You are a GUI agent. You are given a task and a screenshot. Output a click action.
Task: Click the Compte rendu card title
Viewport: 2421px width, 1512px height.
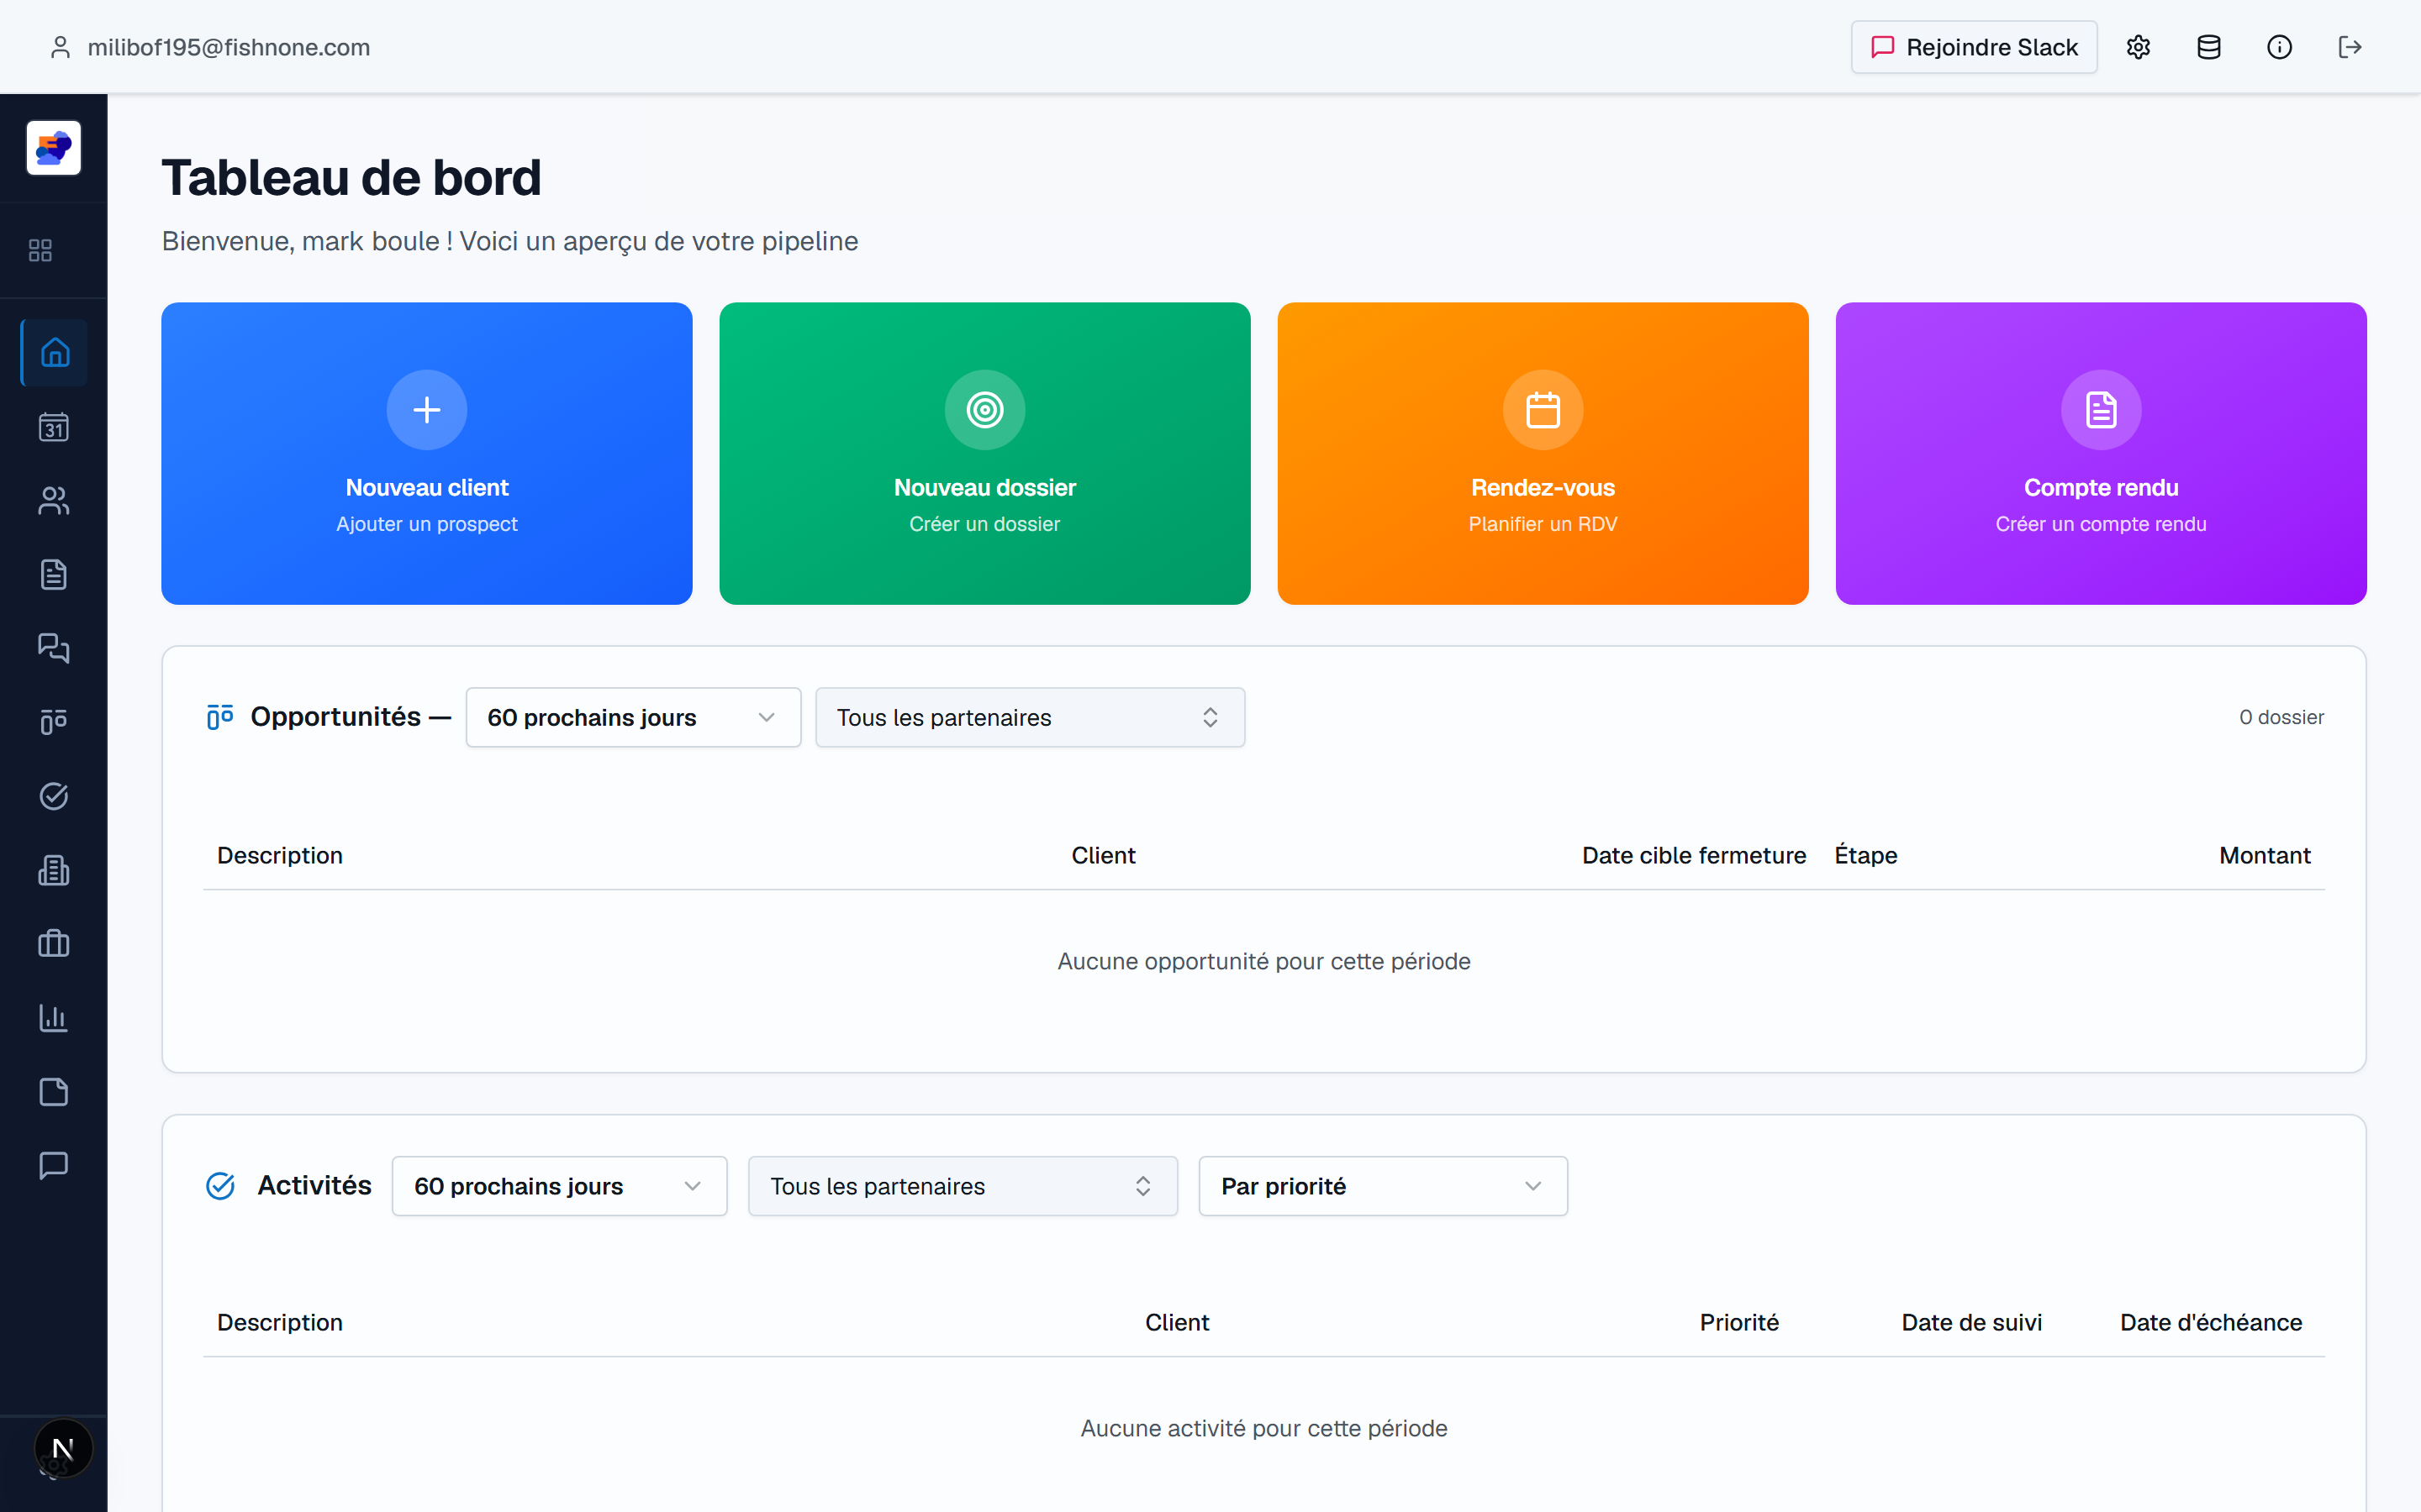point(2102,488)
